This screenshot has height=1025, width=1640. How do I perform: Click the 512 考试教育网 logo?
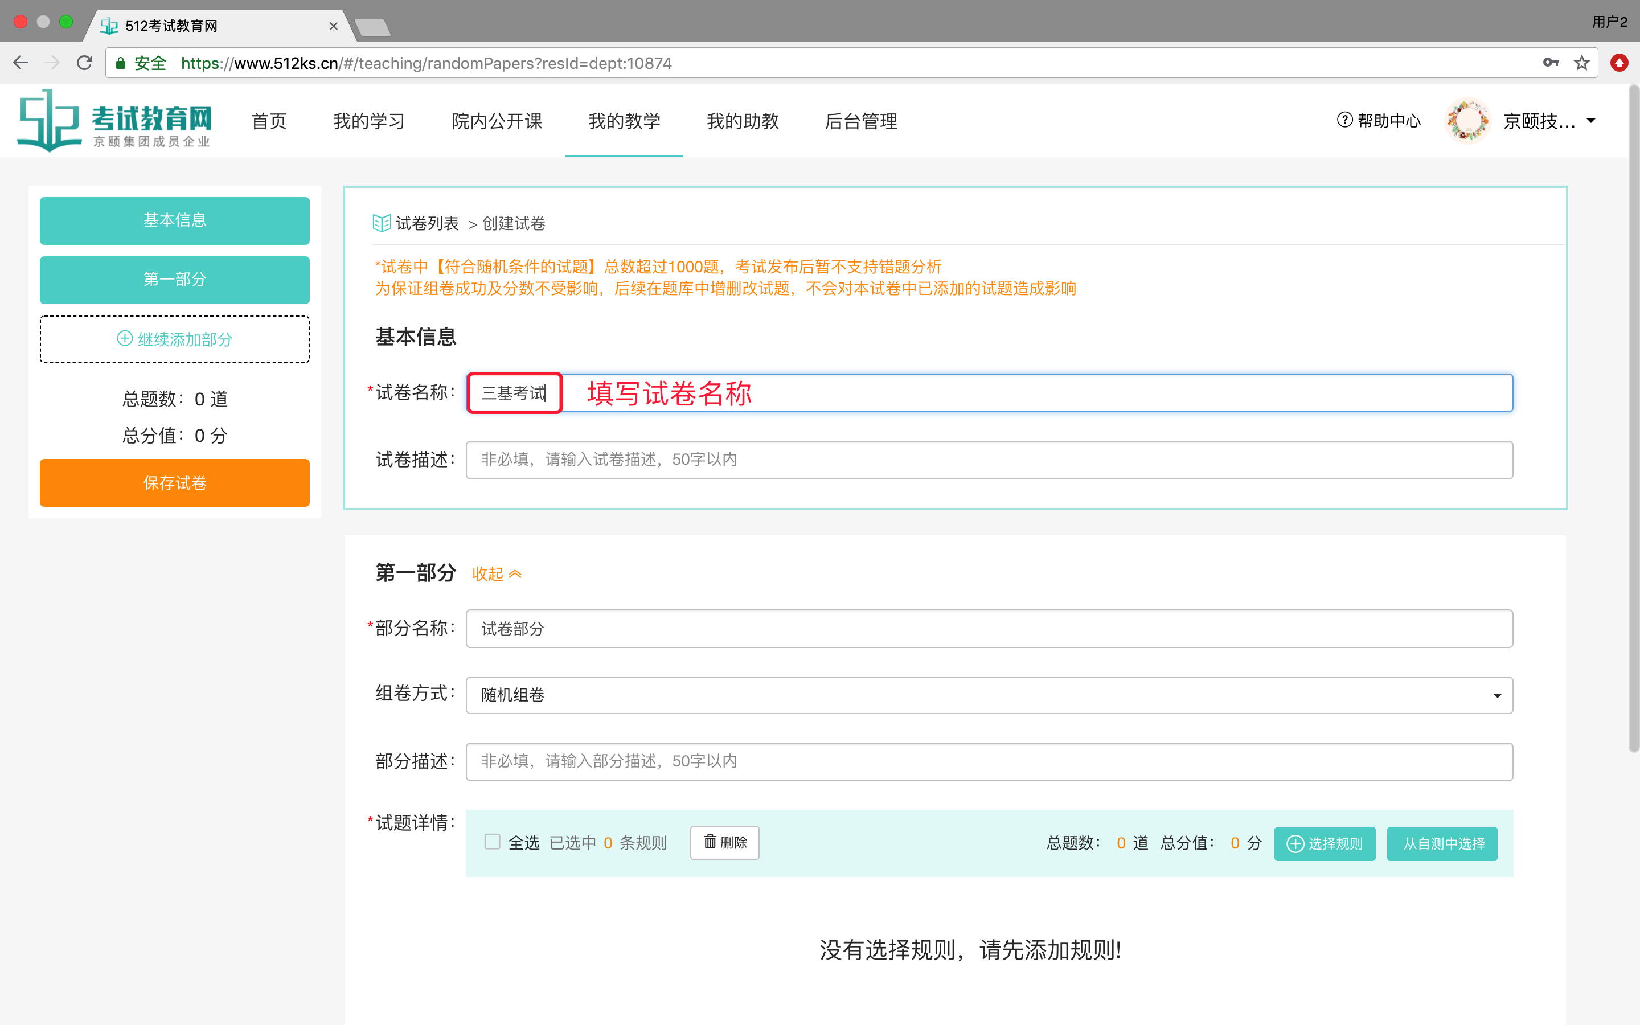pyautogui.click(x=114, y=121)
